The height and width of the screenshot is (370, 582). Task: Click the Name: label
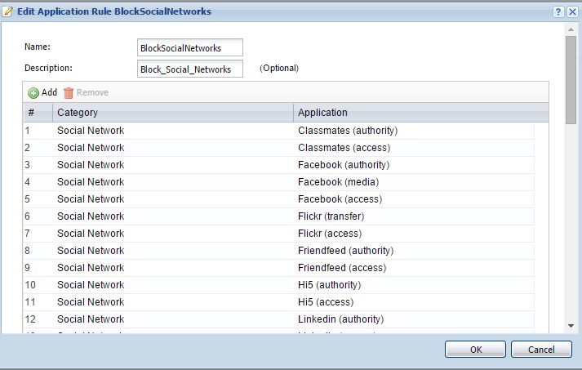click(38, 47)
